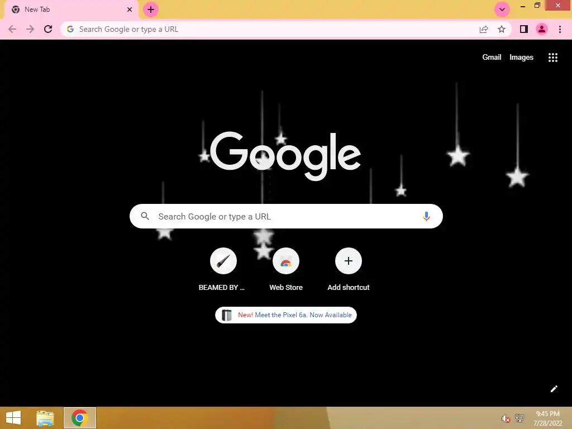
Task: Open Google Images link
Action: pyautogui.click(x=521, y=58)
